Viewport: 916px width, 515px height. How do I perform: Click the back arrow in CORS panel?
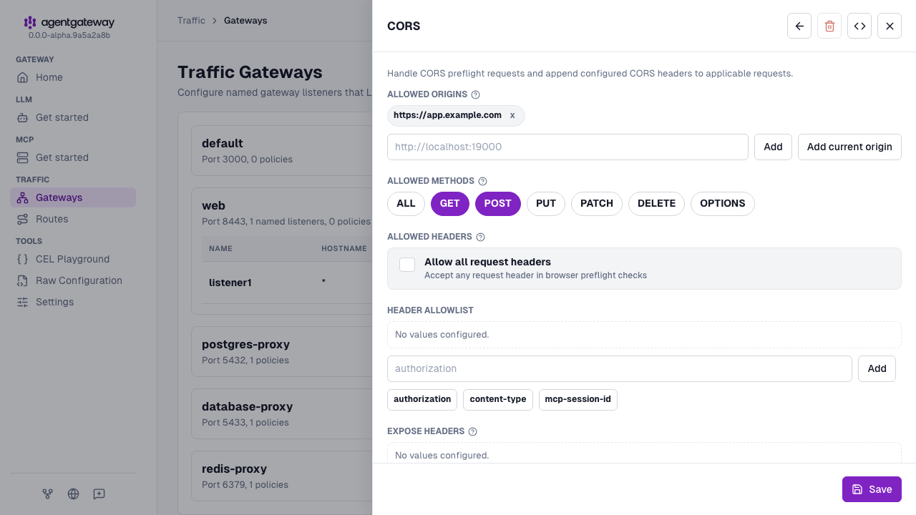pos(799,26)
